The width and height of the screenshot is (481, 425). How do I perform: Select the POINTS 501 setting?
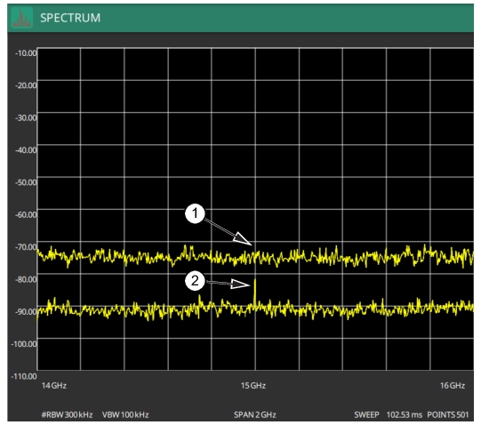click(448, 415)
